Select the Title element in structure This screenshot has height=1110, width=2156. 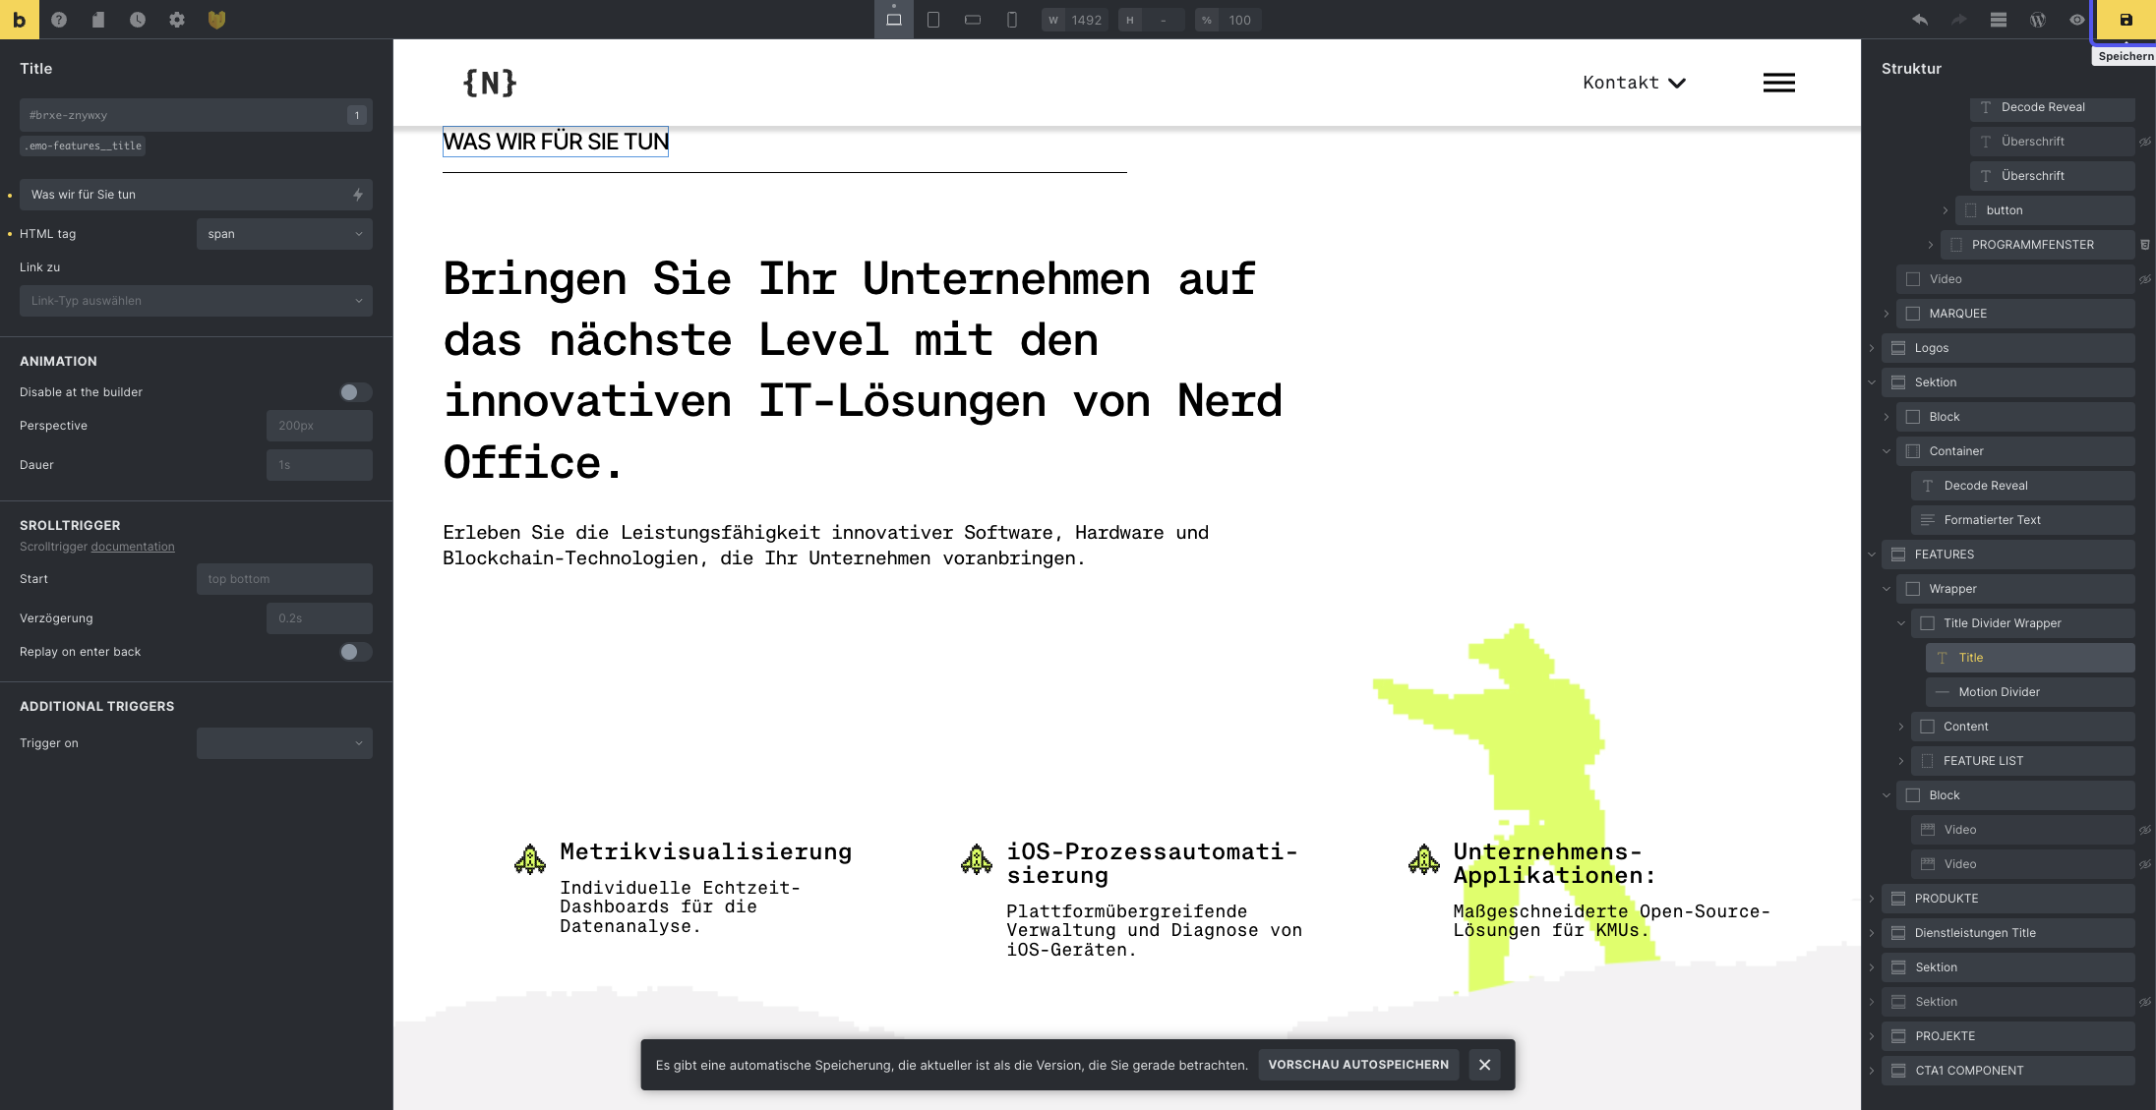[2030, 658]
